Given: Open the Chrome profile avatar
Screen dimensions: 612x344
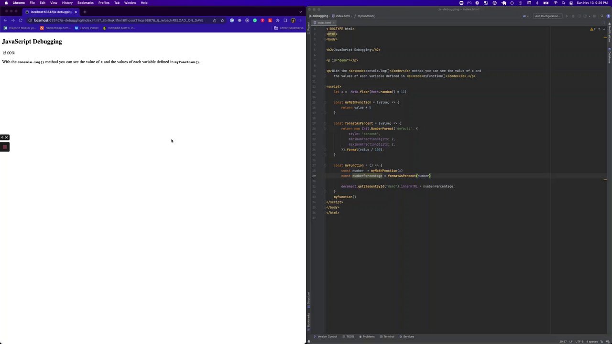Looking at the screenshot, I should [x=293, y=20].
